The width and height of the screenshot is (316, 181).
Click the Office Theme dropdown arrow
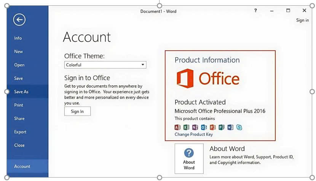143,65
